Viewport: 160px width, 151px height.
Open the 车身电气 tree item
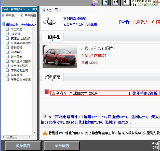click(x=17, y=75)
